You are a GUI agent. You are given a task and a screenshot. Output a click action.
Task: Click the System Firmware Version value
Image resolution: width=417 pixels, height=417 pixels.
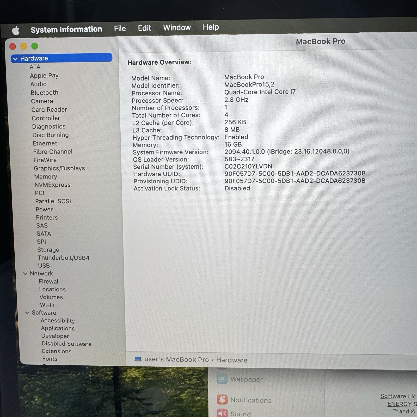287,151
